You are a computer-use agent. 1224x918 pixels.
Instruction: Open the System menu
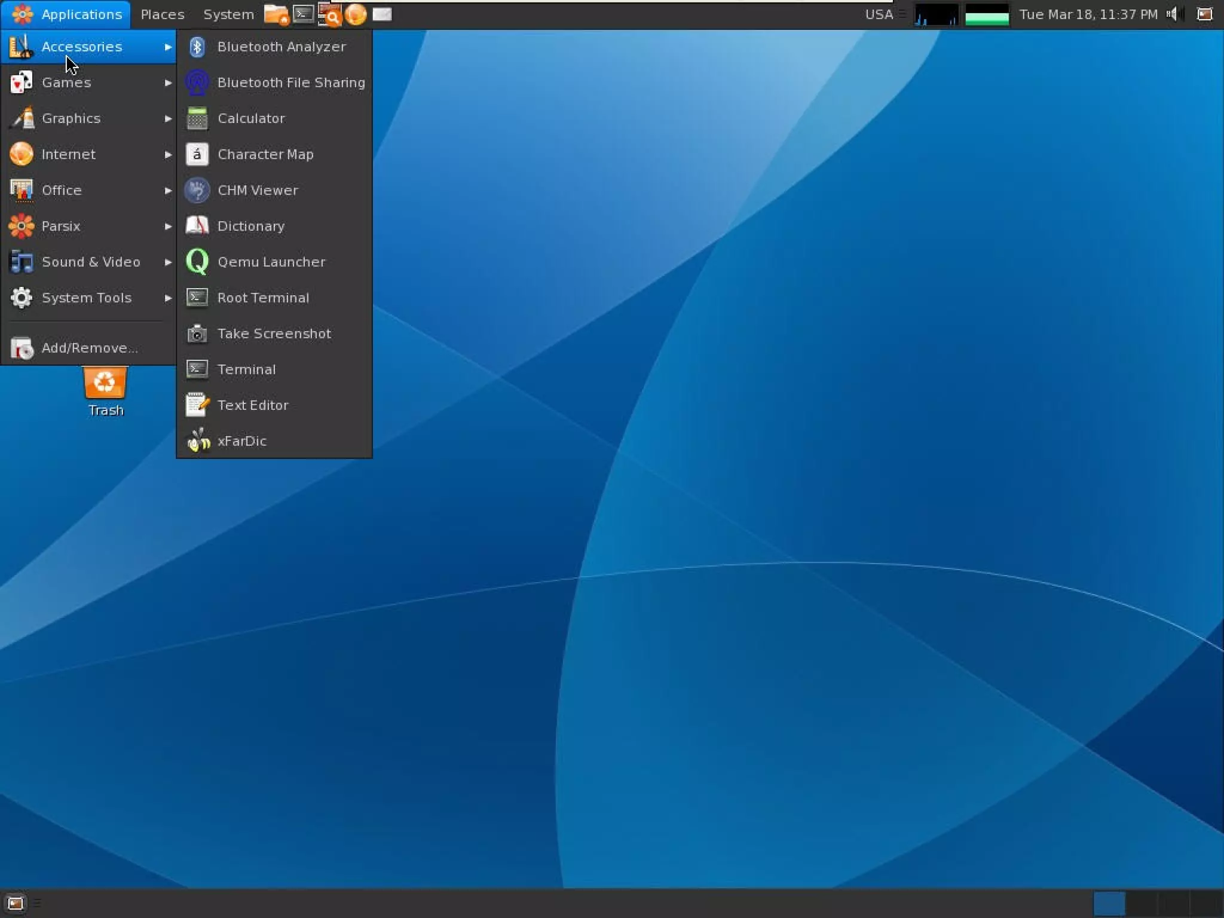[228, 14]
